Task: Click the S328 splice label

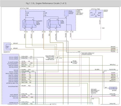Action: point(103,28)
